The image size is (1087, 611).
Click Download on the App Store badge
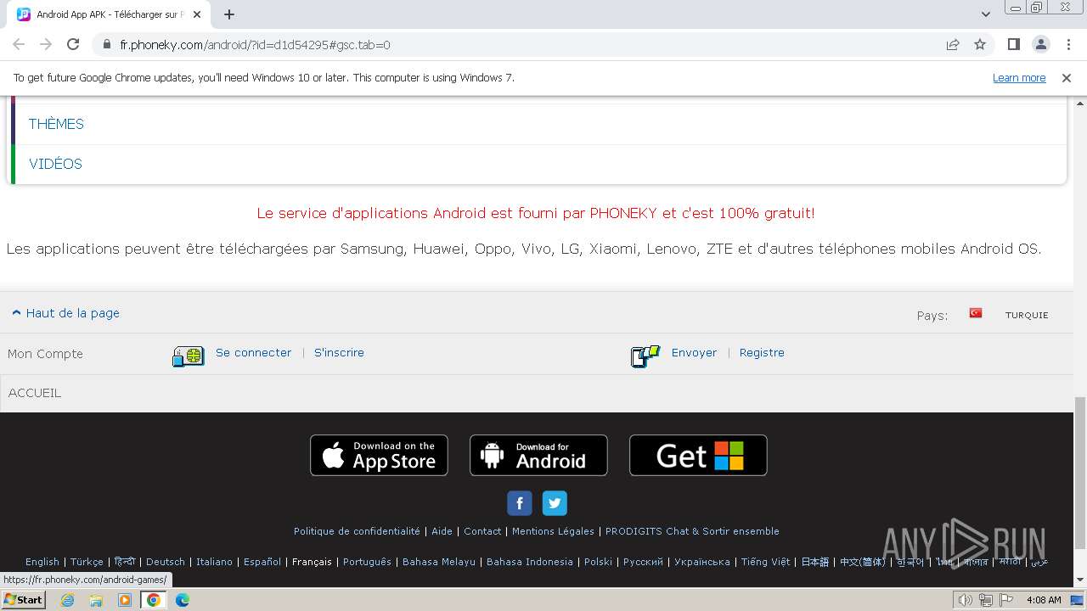[379, 455]
